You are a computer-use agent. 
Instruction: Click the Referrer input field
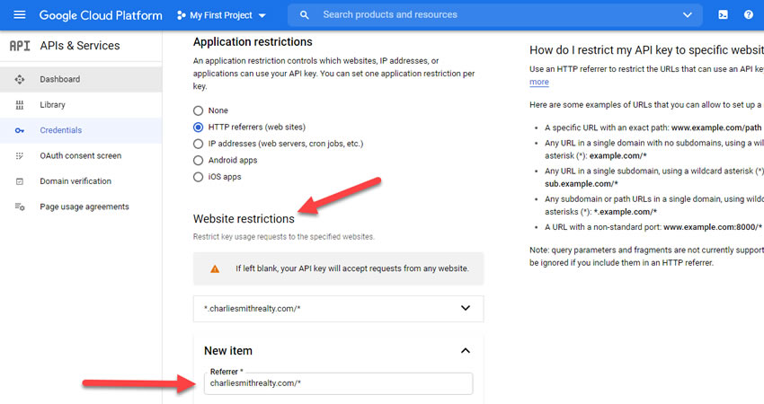[337, 383]
